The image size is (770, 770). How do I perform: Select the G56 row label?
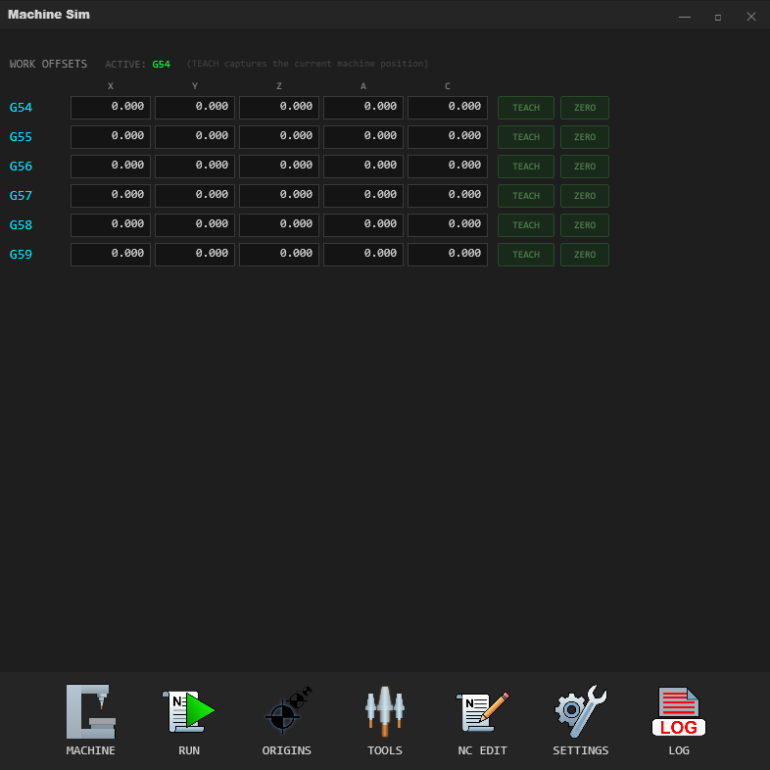[x=21, y=167]
